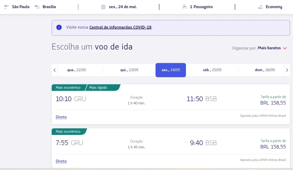Viewport: 293px width, 170px height.
Task: Select the 10:10 GRU flight price BRL 158,55
Action: point(273,103)
